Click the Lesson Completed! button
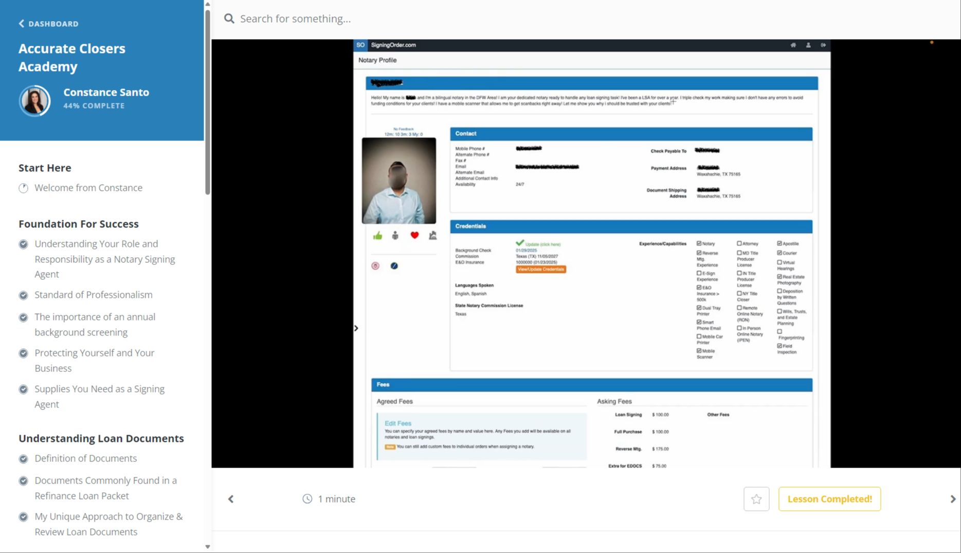Viewport: 961px width, 553px height. click(x=829, y=499)
